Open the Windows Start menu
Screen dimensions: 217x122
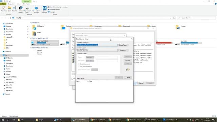[3, 120]
